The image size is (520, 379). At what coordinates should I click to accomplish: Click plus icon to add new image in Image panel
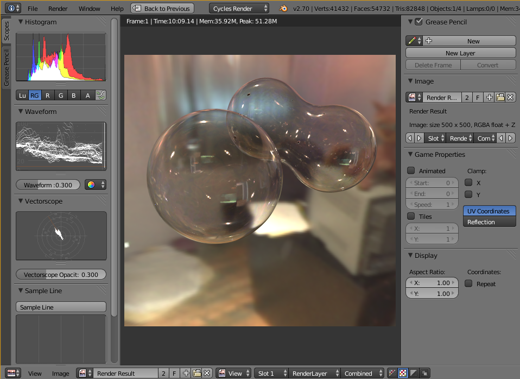490,97
